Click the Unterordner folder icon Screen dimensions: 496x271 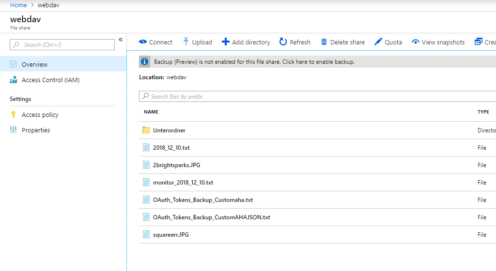tap(146, 130)
